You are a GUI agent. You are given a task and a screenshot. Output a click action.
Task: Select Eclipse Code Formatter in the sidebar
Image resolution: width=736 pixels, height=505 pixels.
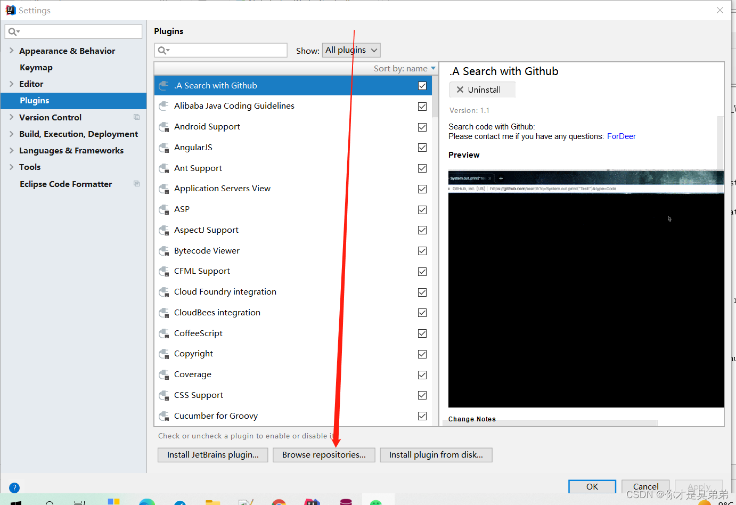66,184
